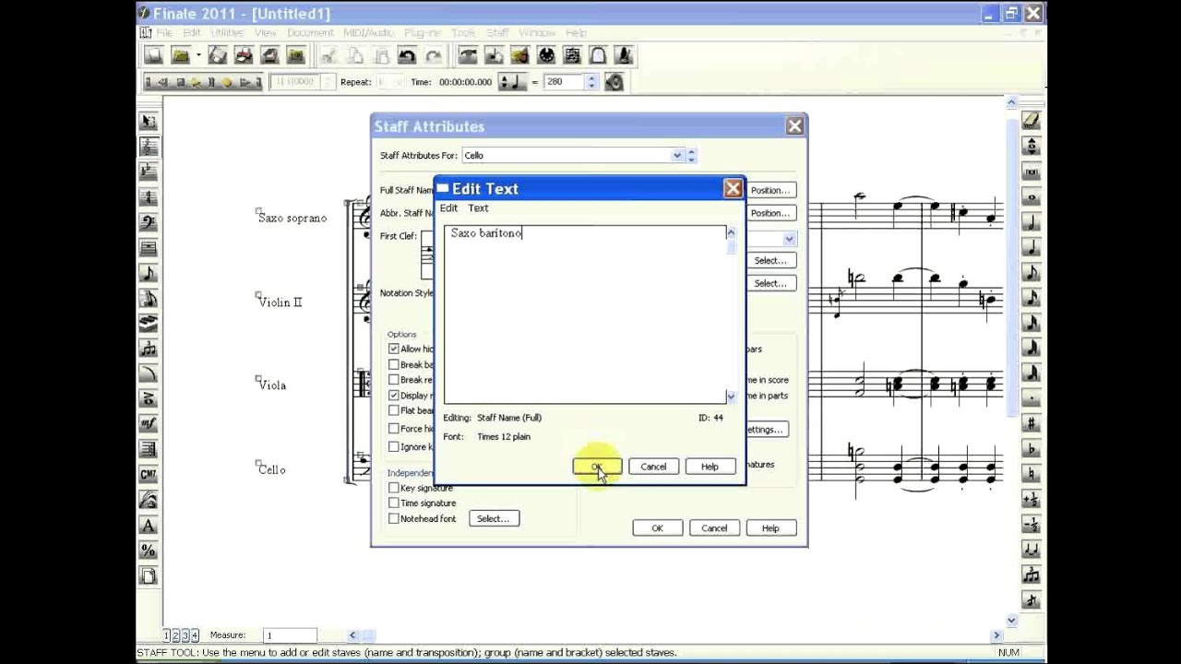Click the Edit Text scroll down arrow
The height and width of the screenshot is (664, 1181).
coord(731,397)
